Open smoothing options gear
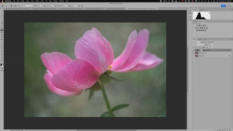Screen dimensions: 233x131 coord(69,6)
